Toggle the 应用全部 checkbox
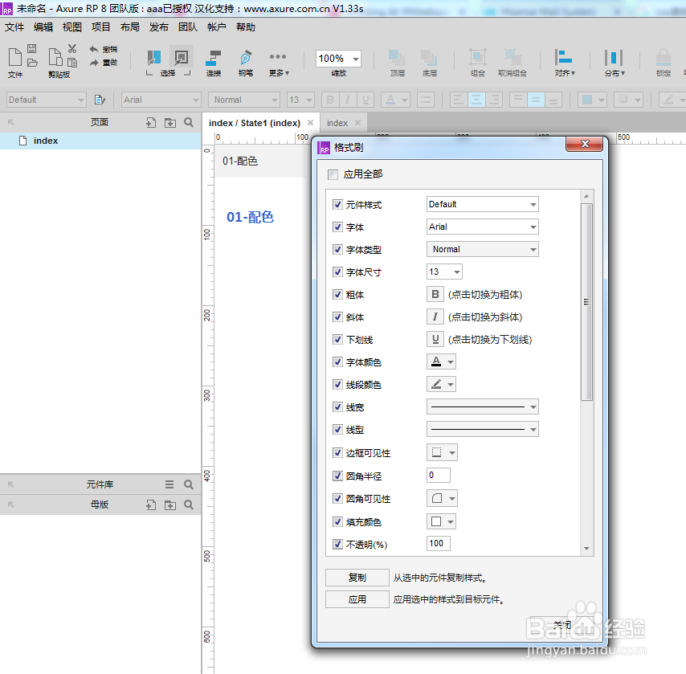Image resolution: width=686 pixels, height=674 pixels. [x=333, y=174]
